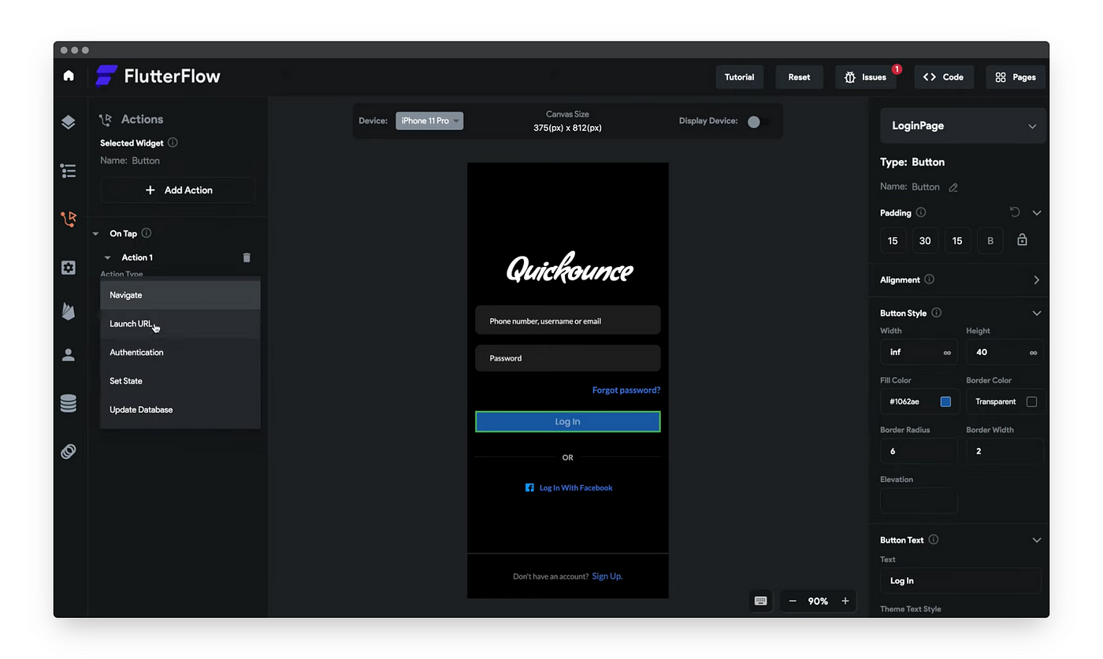The image size is (1103, 659).
Task: Click the info icon beside Button Text
Action: [934, 539]
